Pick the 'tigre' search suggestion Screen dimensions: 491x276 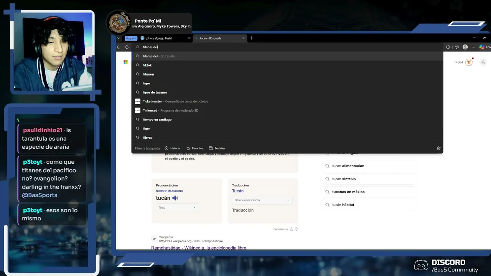click(x=287, y=83)
